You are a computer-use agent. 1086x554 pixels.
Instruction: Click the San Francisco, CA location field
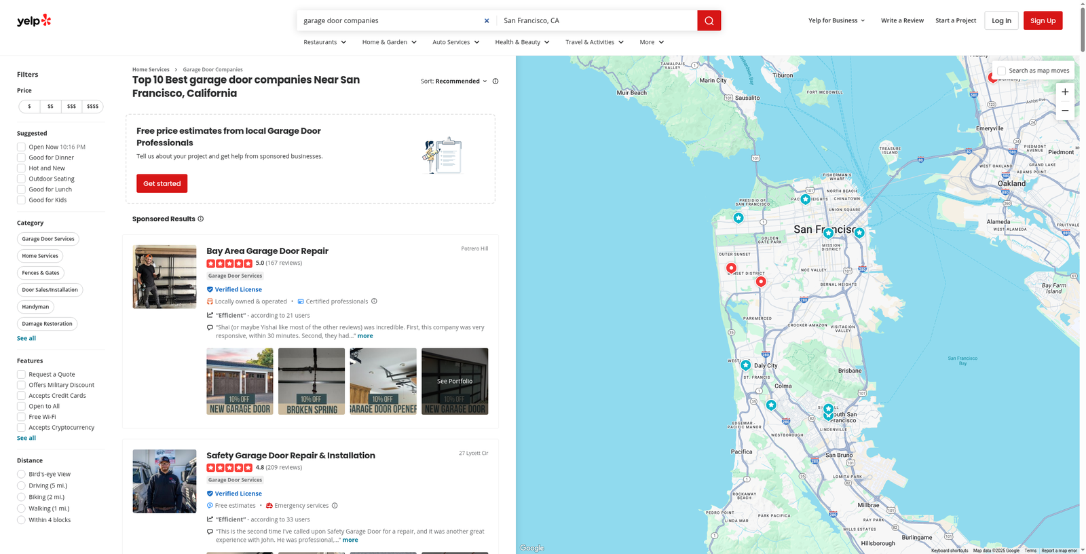pyautogui.click(x=597, y=20)
